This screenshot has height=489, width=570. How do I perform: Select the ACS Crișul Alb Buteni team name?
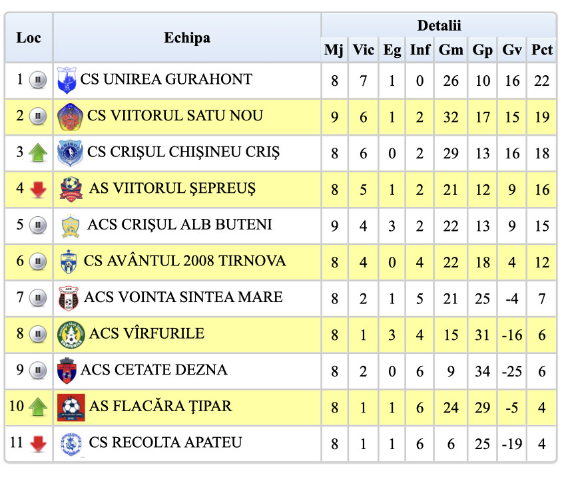[179, 225]
